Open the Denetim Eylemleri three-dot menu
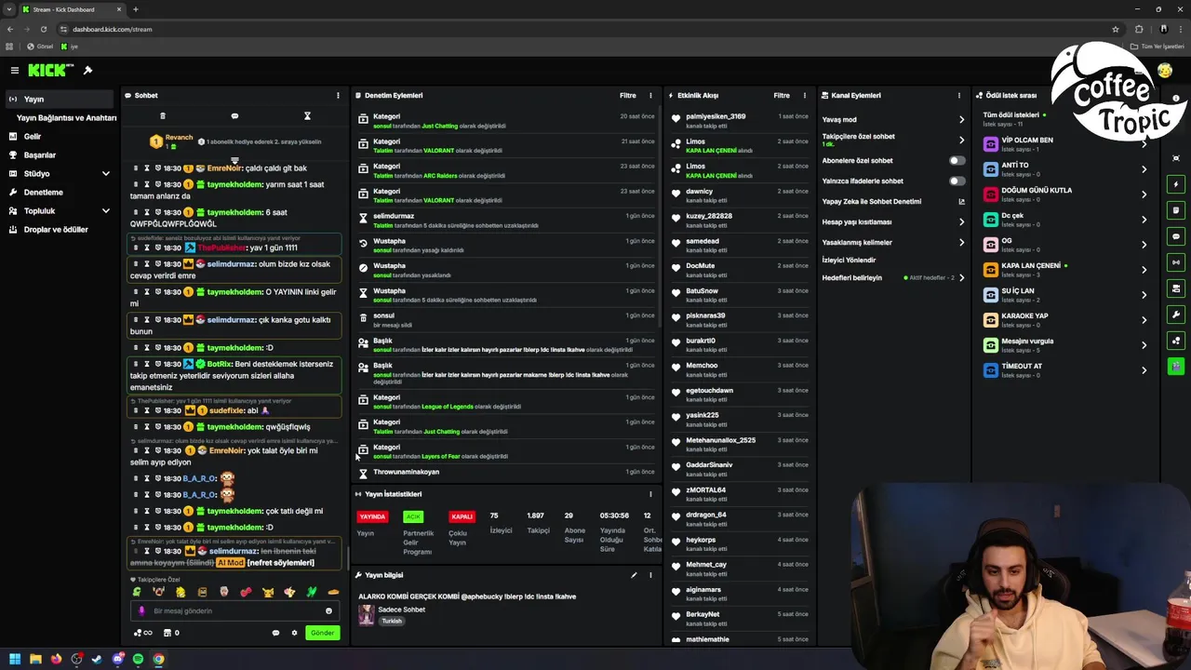The width and height of the screenshot is (1191, 670). 650,95
